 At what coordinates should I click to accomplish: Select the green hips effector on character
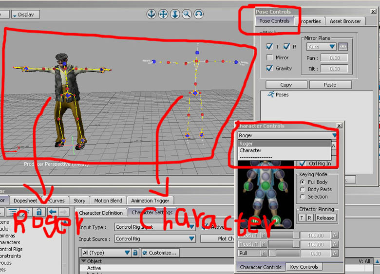point(265,185)
